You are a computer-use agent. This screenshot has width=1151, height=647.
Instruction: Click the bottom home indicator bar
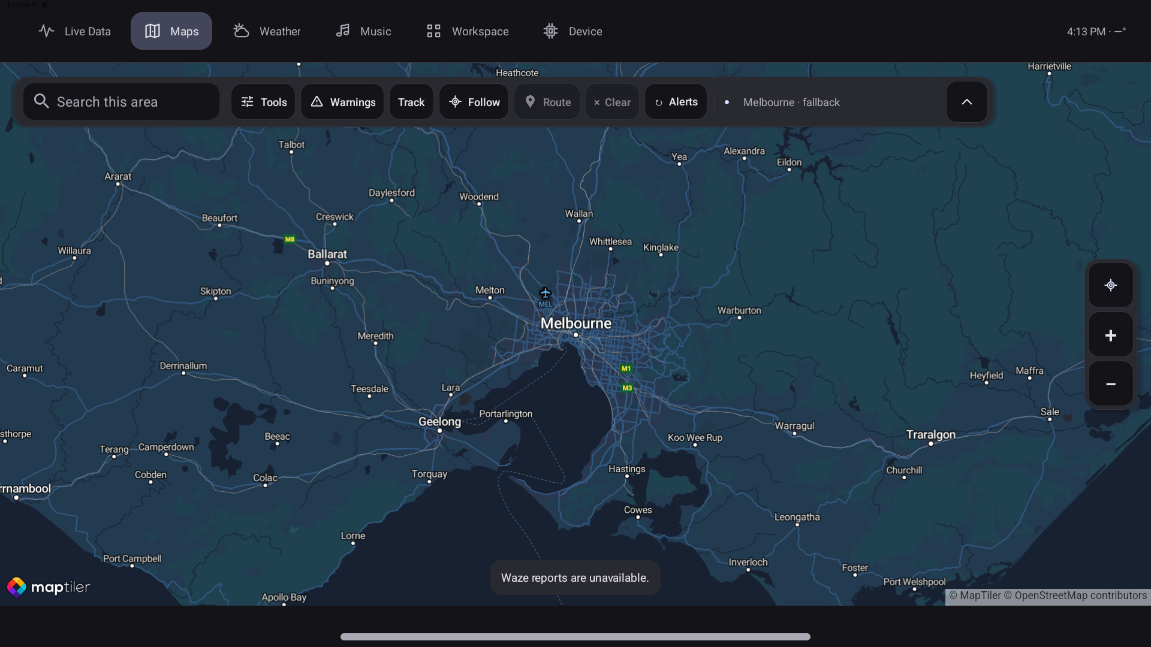(575, 636)
